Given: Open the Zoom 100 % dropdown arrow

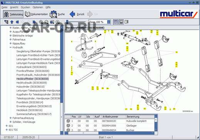Looking at the screenshot, I should pyautogui.click(x=109, y=22).
